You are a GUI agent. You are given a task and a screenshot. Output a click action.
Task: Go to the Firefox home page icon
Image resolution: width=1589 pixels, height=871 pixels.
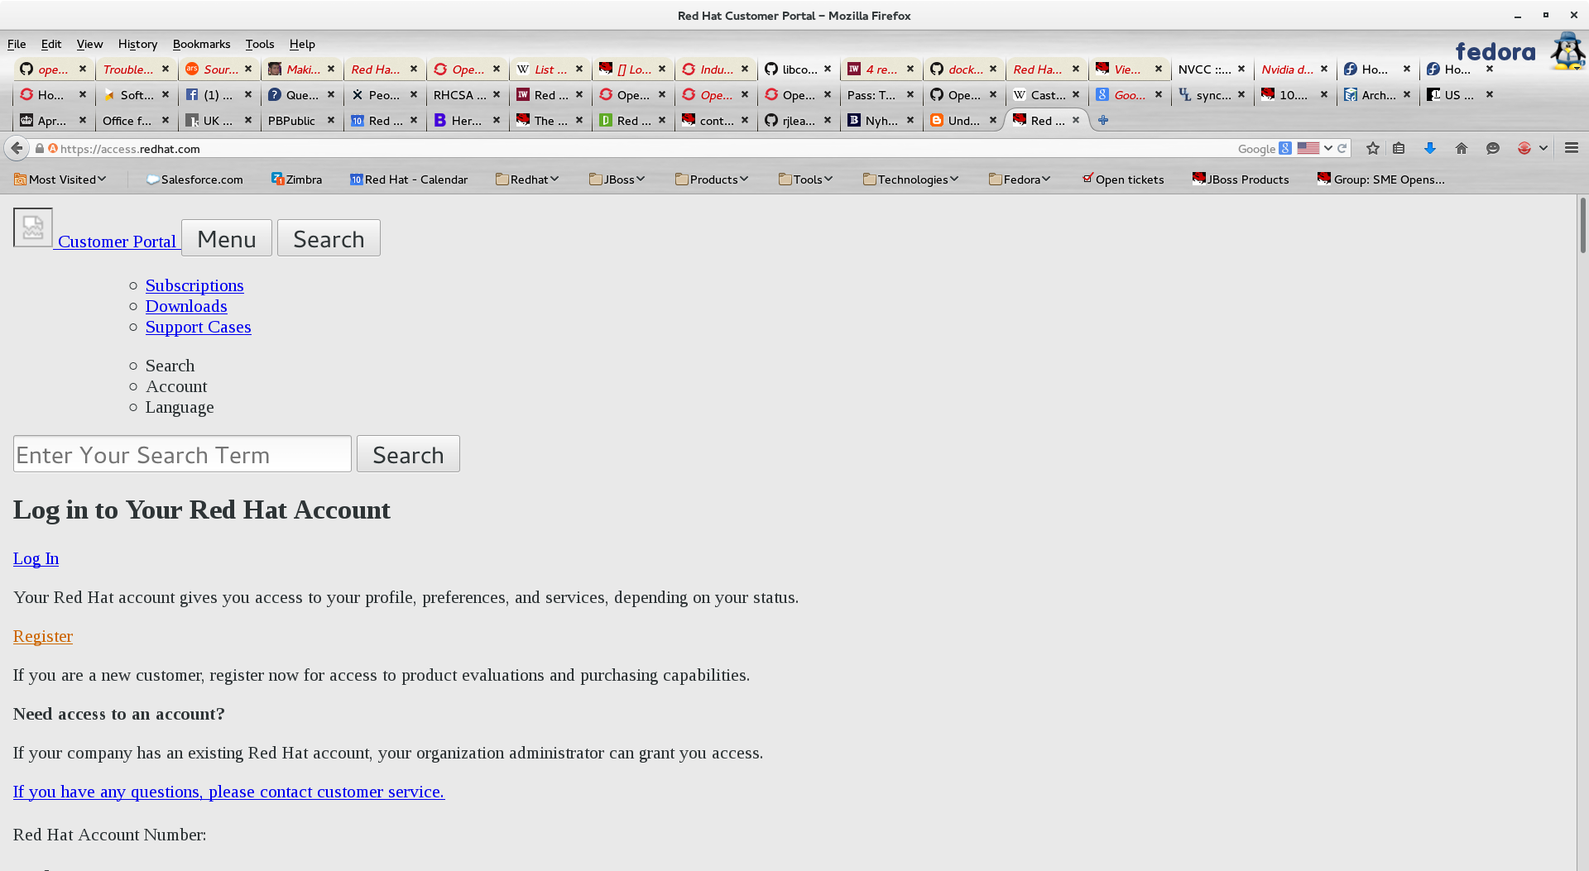[1462, 148]
